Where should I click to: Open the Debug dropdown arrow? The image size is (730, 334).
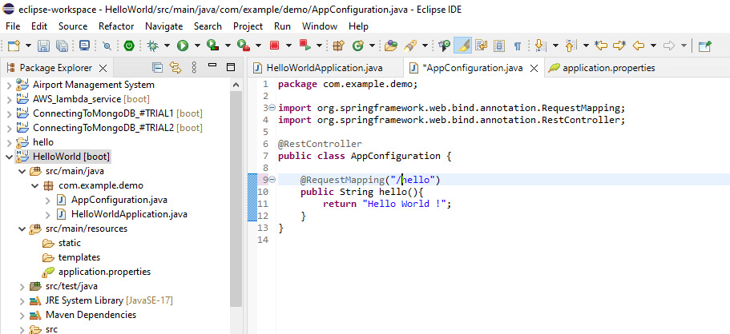(x=167, y=46)
